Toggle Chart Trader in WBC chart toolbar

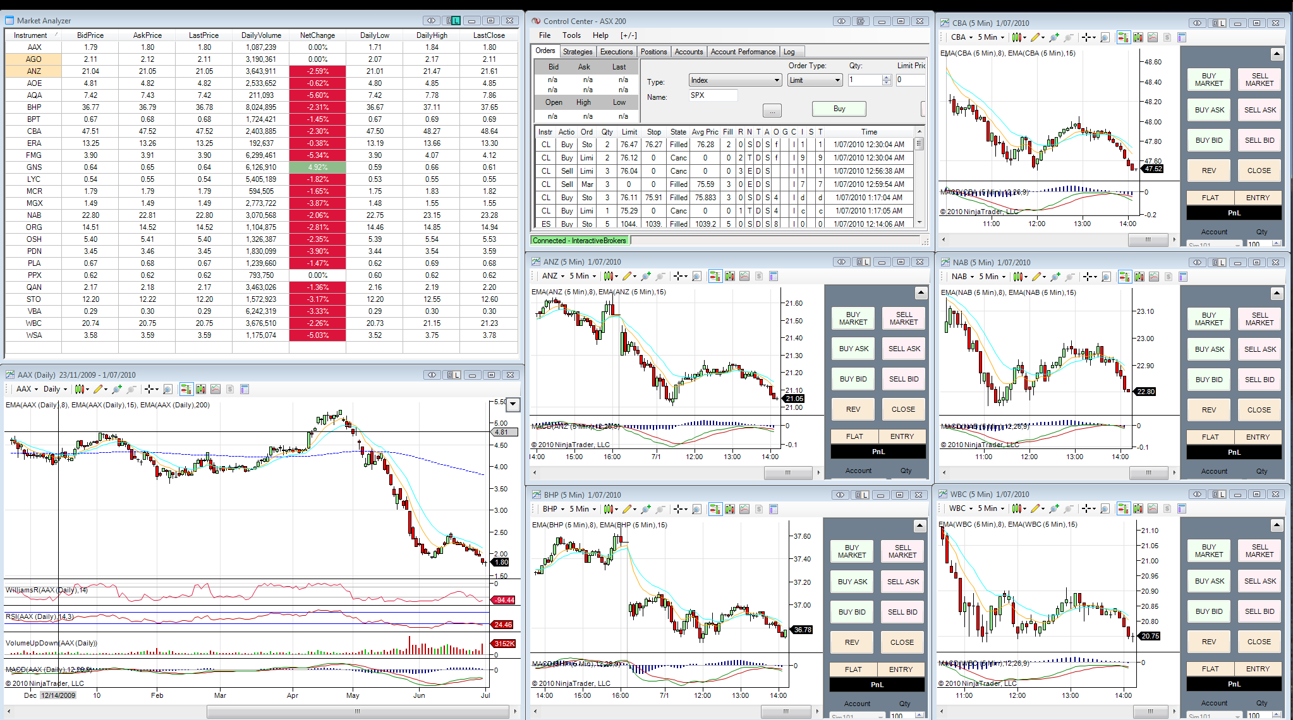(x=1123, y=508)
